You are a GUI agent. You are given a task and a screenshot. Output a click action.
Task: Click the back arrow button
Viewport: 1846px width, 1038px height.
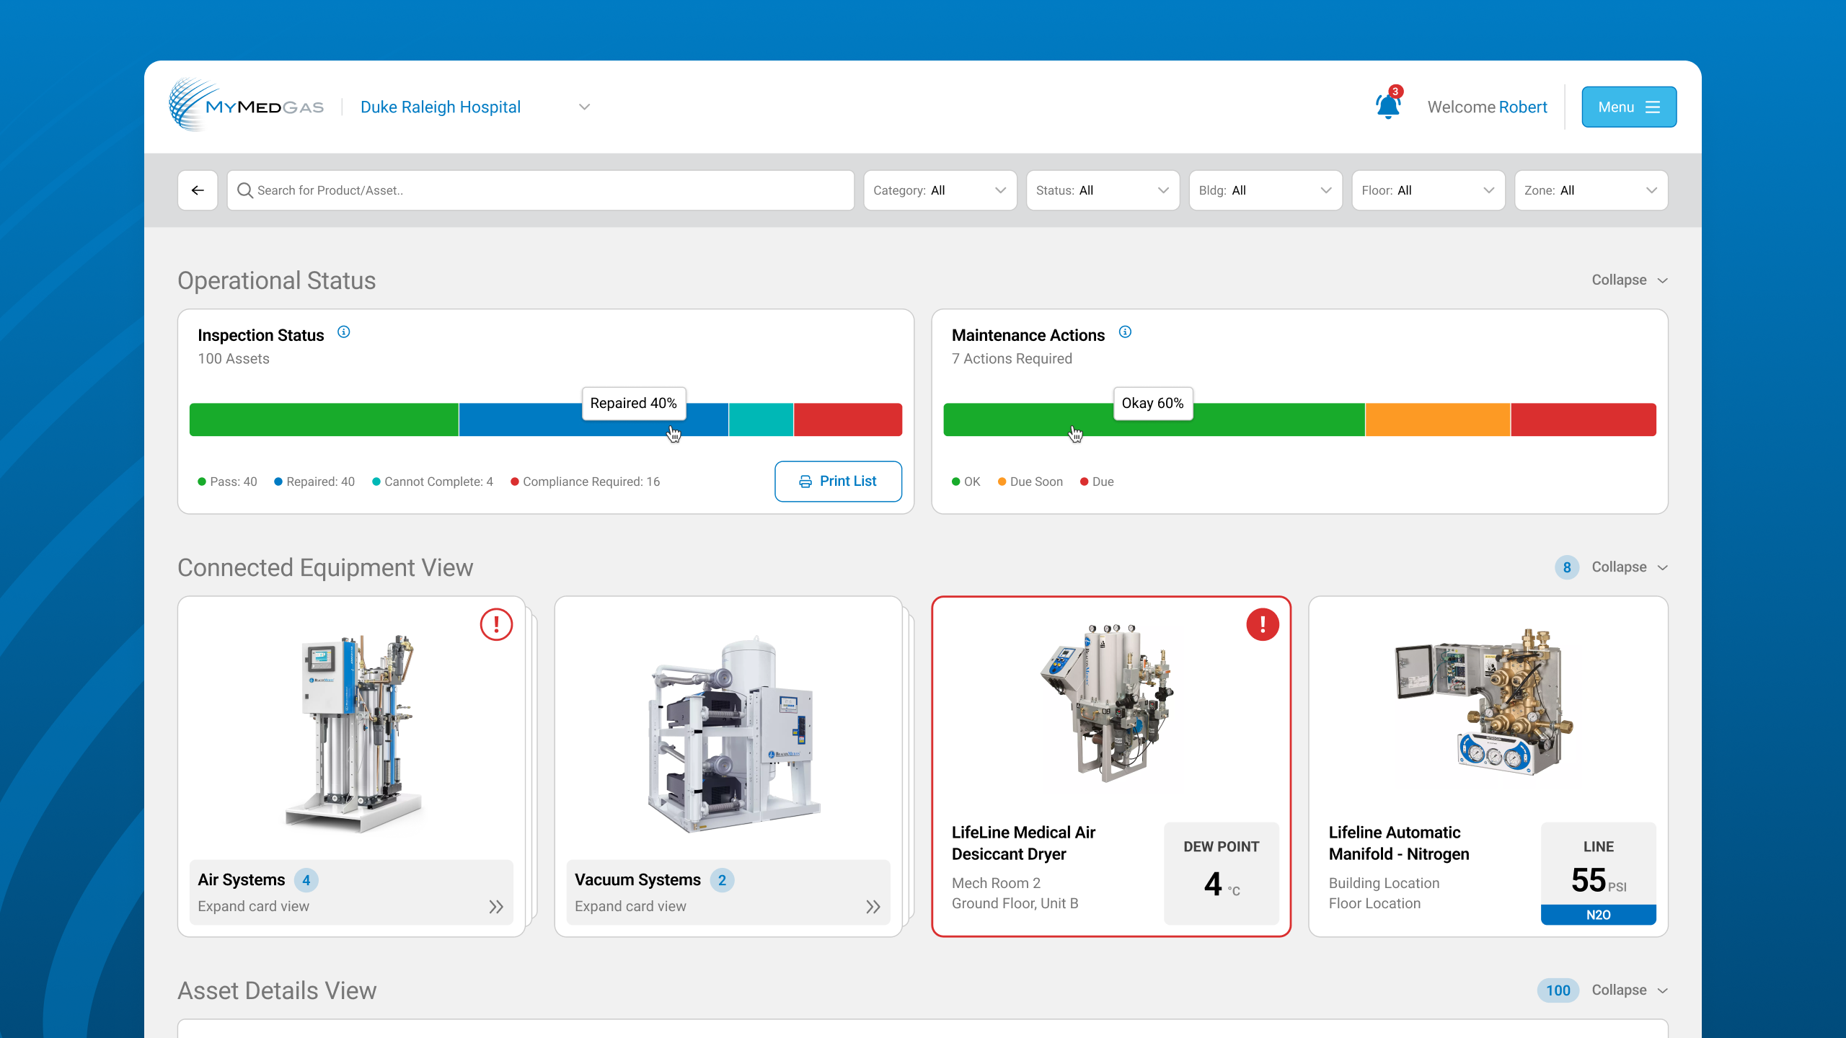[x=198, y=190]
